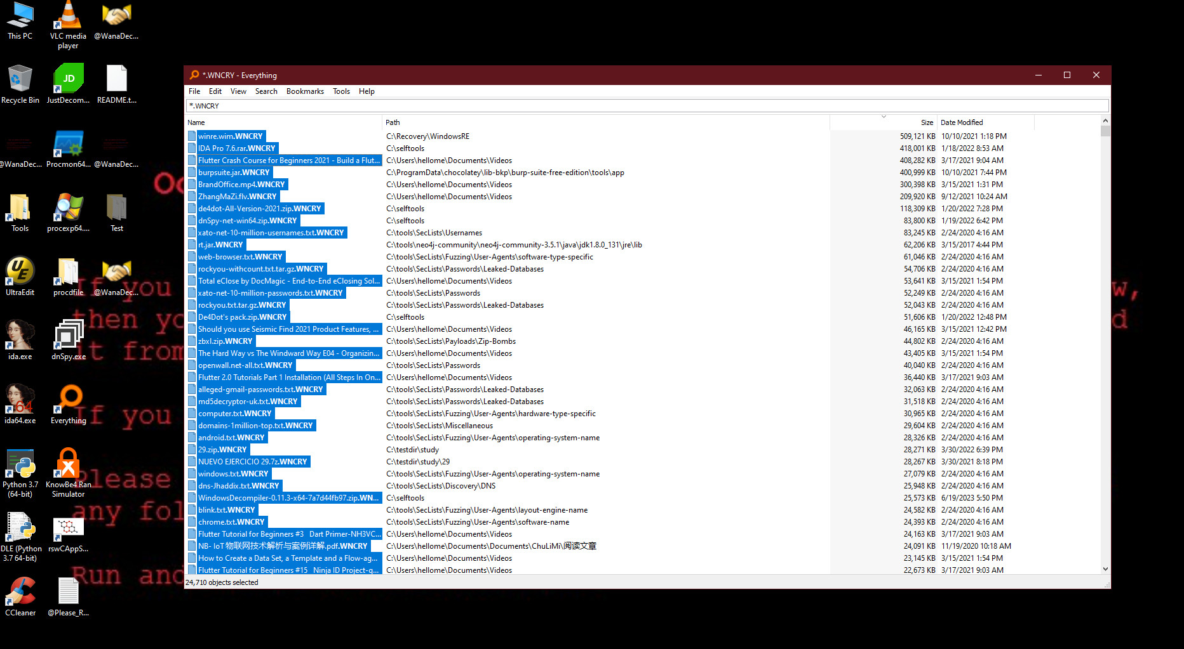Viewport: 1184px width, 649px height.
Task: Open the dnSpy.exe desktop shortcut
Action: click(68, 336)
